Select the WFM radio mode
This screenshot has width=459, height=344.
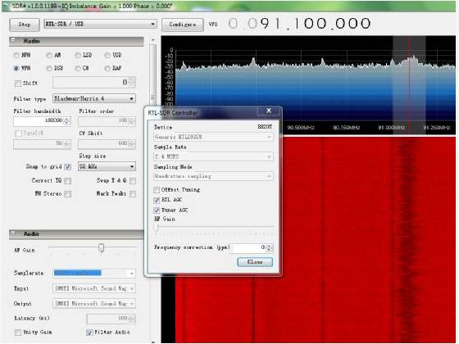(16, 68)
